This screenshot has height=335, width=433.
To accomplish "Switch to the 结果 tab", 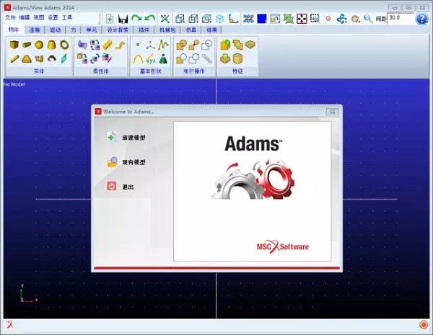I will [211, 30].
